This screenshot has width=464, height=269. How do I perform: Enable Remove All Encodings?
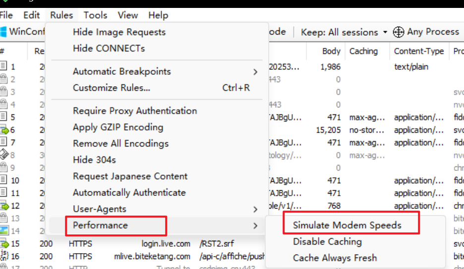(157, 143)
